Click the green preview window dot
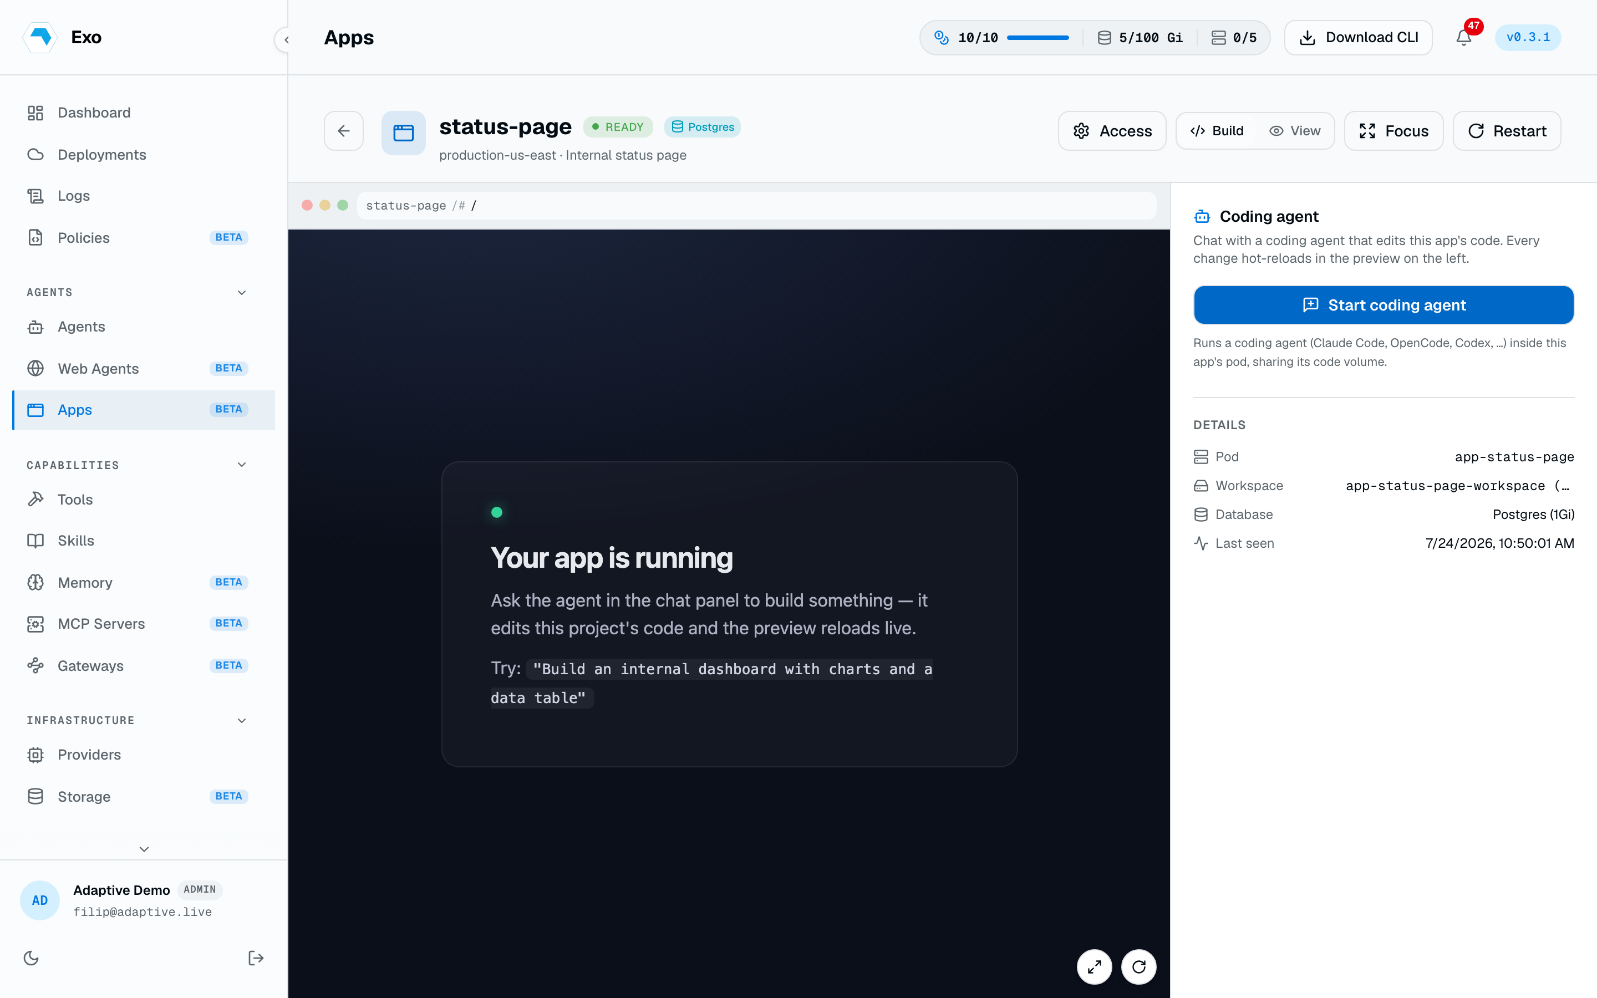 tap(343, 205)
